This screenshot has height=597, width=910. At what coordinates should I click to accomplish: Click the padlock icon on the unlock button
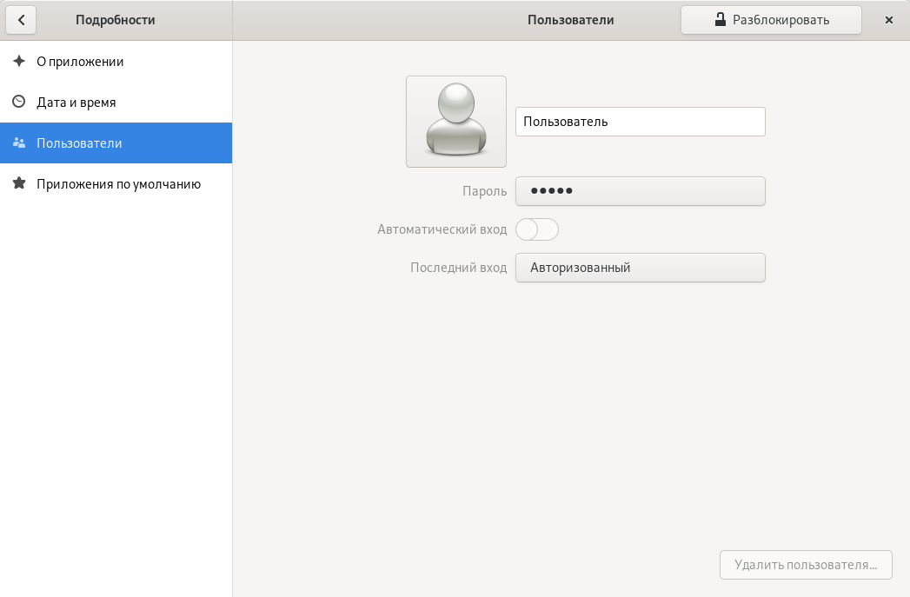click(720, 20)
